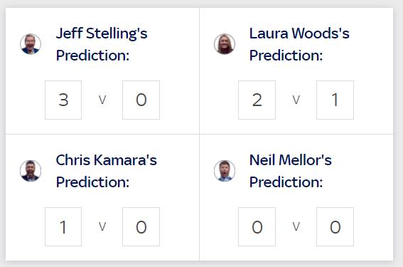Image resolution: width=403 pixels, height=267 pixels.
Task: Click Chris Kamara's avatar photo
Action: tap(31, 171)
